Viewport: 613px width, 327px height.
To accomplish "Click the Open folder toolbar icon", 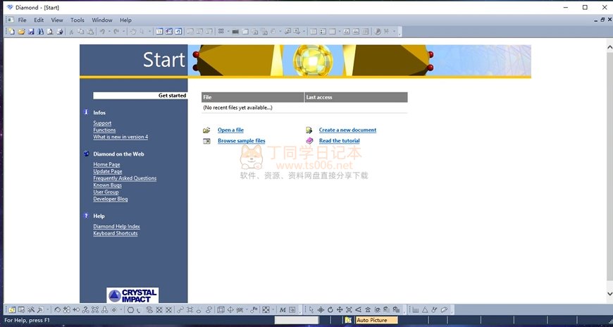I will (21, 32).
